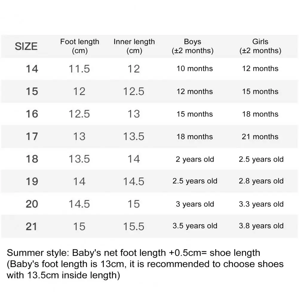This screenshot has height=299, width=299.
Task: Click size 21 row label
Action: (31, 226)
